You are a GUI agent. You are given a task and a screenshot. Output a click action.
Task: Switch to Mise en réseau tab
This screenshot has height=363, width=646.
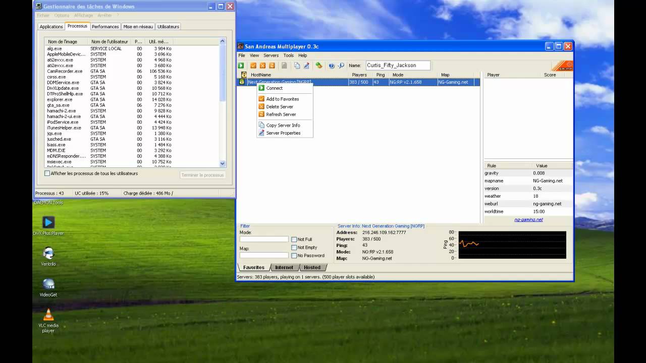point(138,27)
